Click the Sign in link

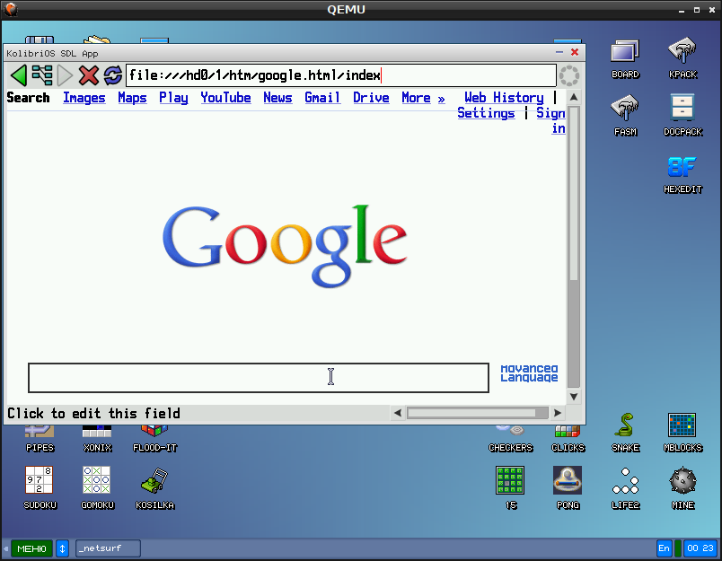tap(550, 113)
